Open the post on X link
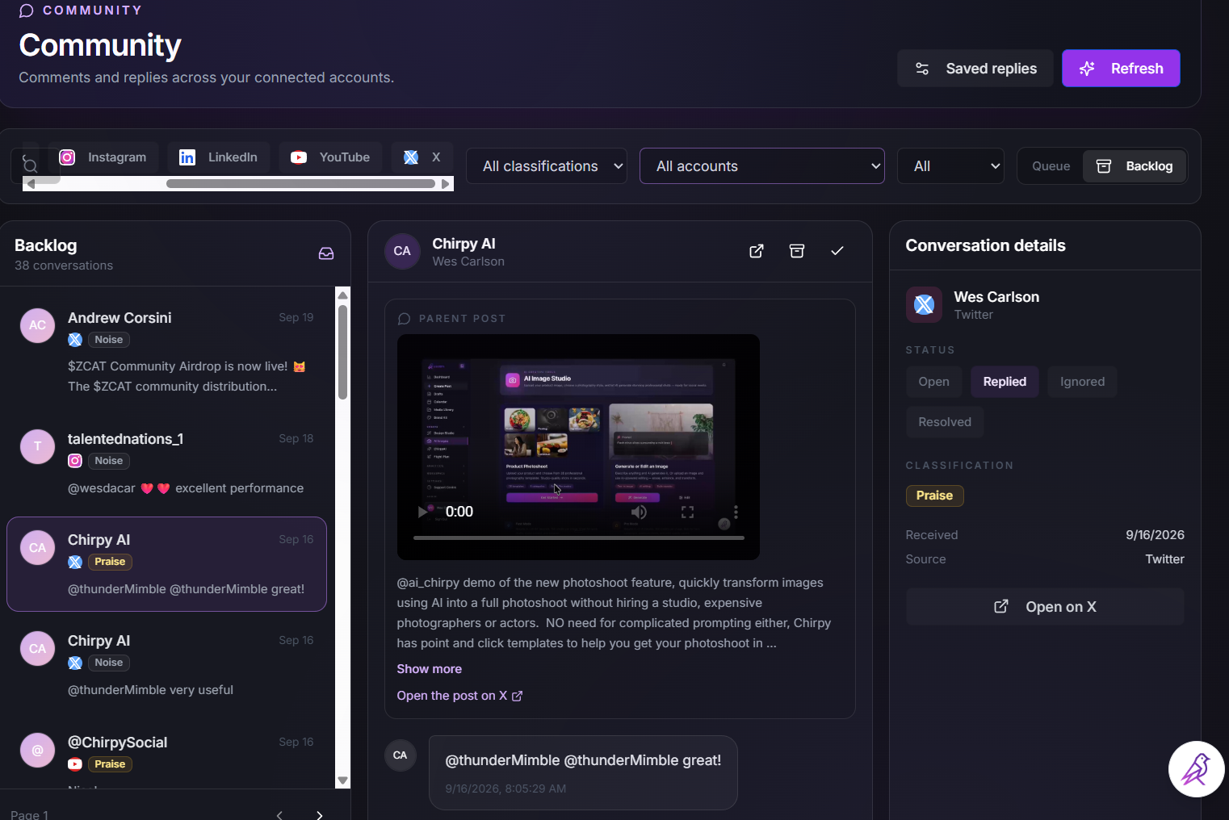Screen dimensions: 1229x820 [x=459, y=696]
